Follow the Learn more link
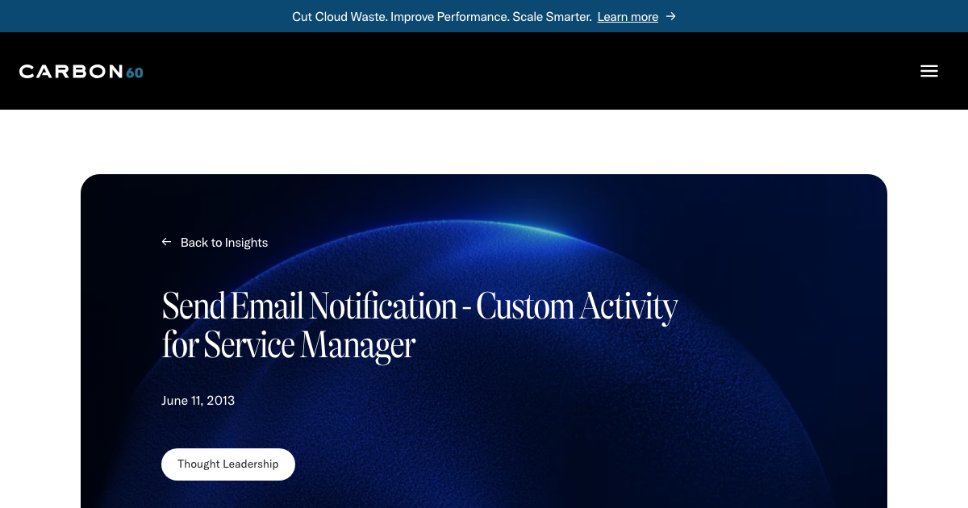The height and width of the screenshot is (508, 968). (628, 16)
